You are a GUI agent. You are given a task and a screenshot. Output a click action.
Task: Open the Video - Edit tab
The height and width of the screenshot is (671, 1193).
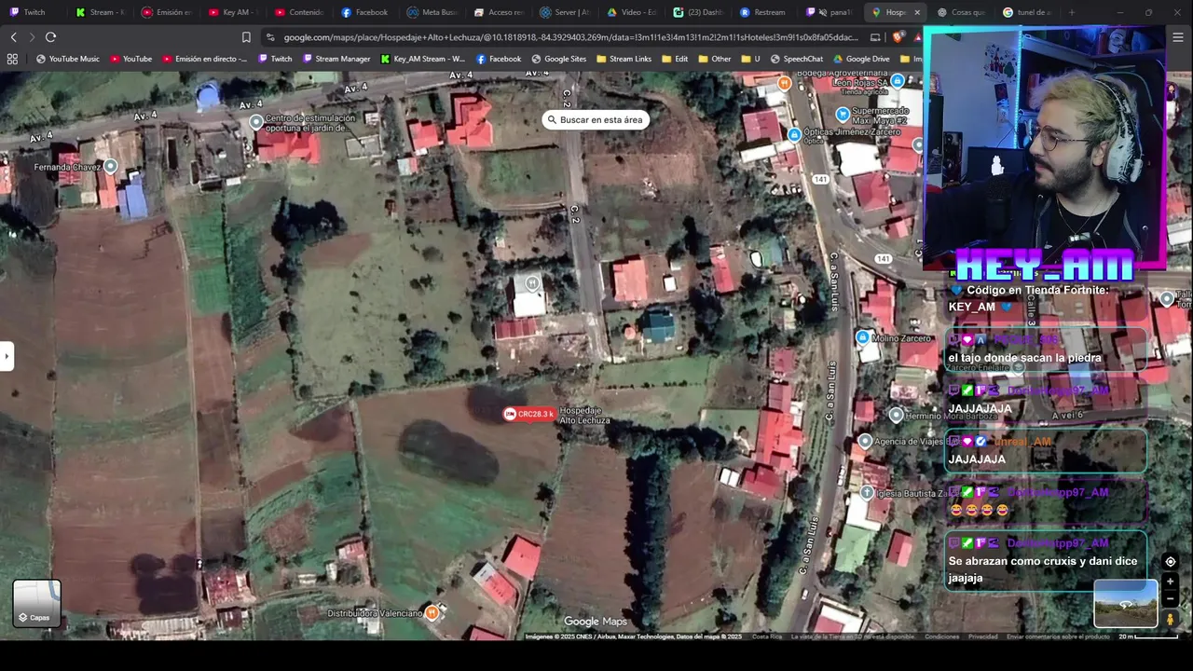tap(630, 12)
